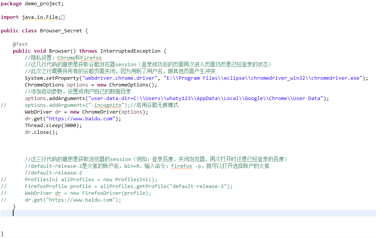Image resolution: width=376 pixels, height=238 pixels.
Task: Click the '//隐私设置：Chrome和Firefox' comment
Action: pyautogui.click(x=63, y=58)
